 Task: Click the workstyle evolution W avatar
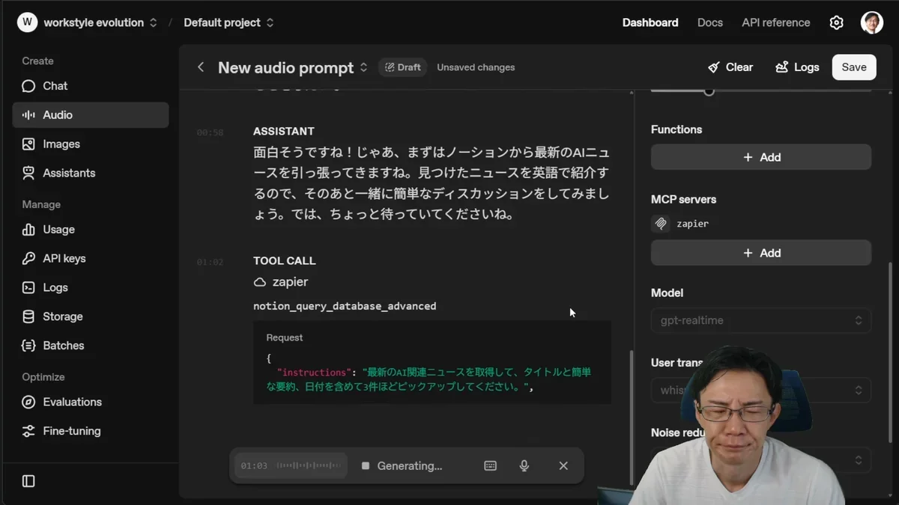[28, 22]
